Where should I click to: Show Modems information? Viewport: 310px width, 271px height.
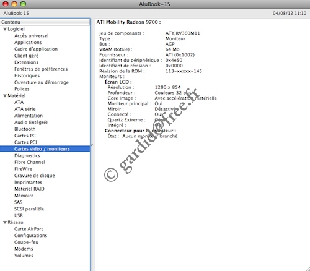[x=24, y=249]
